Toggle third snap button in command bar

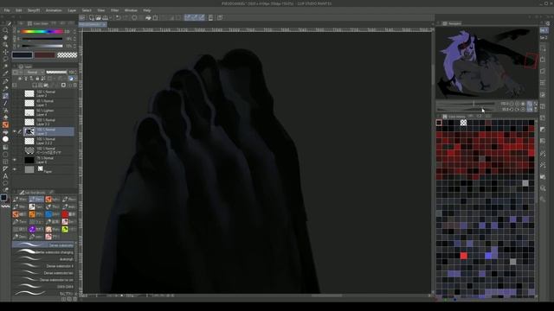[202, 17]
